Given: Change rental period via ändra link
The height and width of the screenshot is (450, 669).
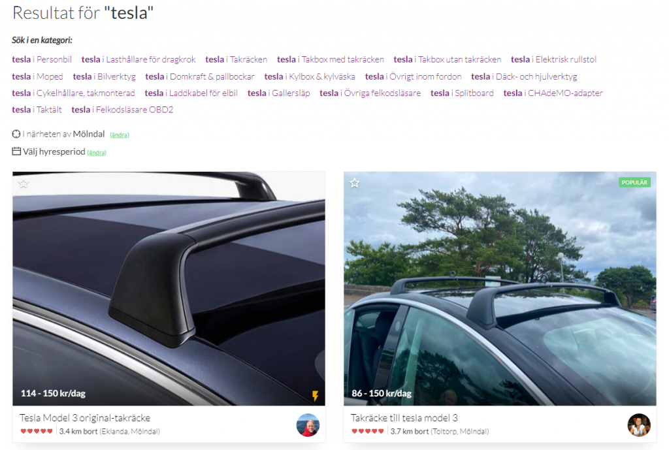Looking at the screenshot, I should (97, 152).
